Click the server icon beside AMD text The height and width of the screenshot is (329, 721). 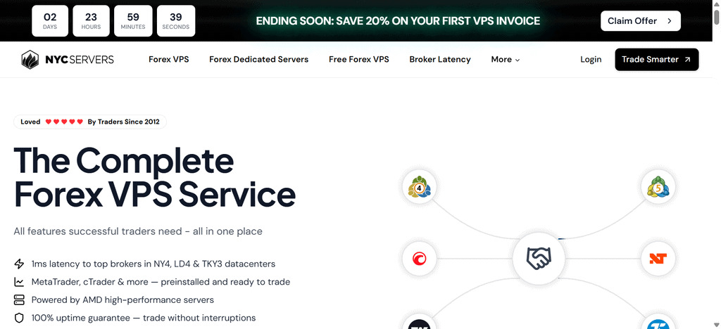click(x=19, y=300)
